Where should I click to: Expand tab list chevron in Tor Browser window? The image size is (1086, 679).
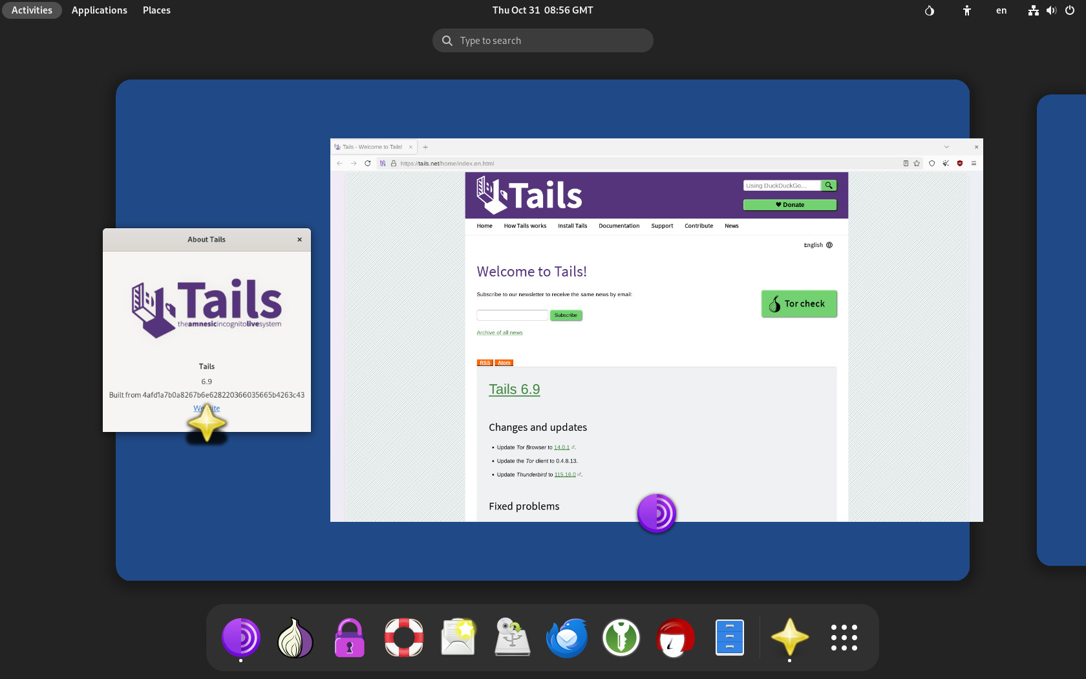pos(946,147)
